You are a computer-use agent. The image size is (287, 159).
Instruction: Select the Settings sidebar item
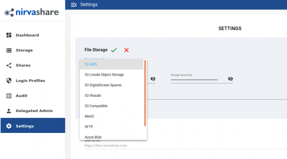tap(33, 125)
